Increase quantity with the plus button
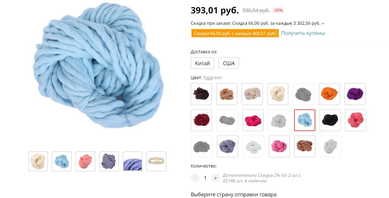Screen dimensions: 389x198 215,178
